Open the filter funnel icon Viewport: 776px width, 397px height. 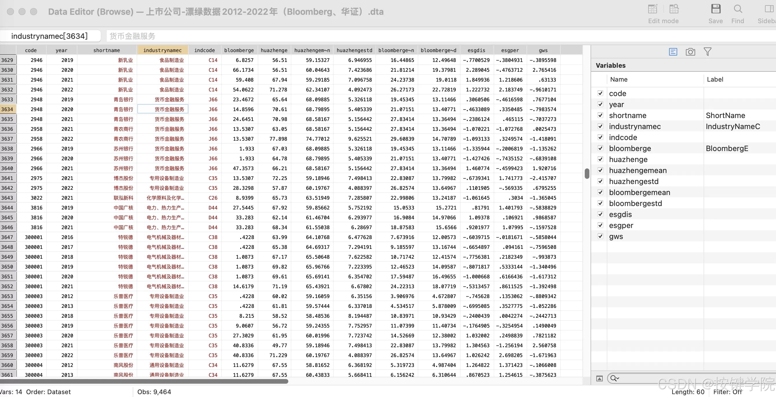(x=707, y=52)
